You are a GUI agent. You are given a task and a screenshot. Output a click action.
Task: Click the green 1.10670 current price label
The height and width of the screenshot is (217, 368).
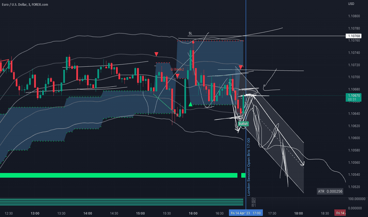click(x=354, y=97)
